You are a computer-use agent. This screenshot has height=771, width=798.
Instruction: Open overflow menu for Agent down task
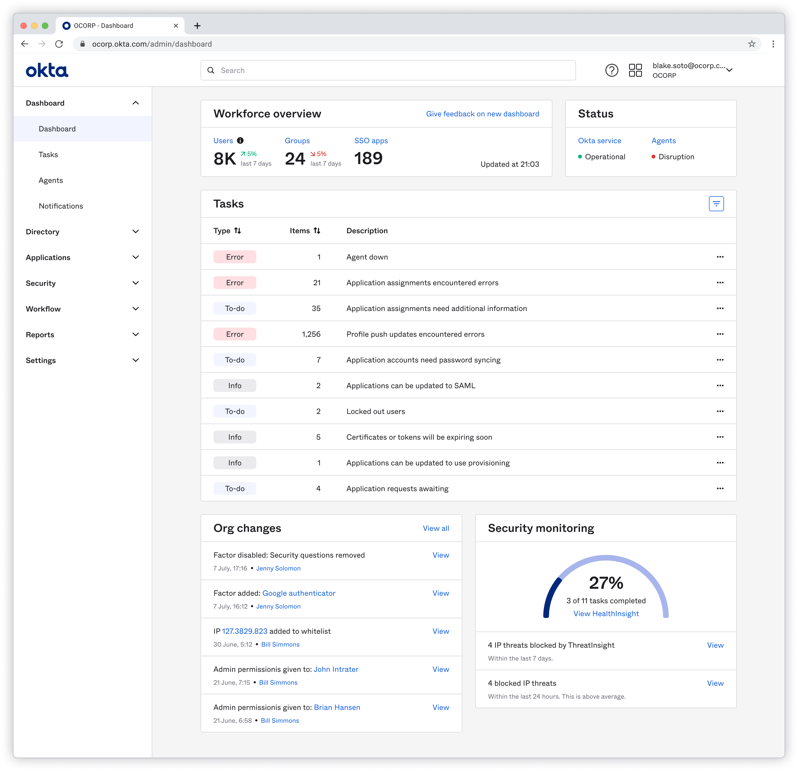(x=720, y=257)
